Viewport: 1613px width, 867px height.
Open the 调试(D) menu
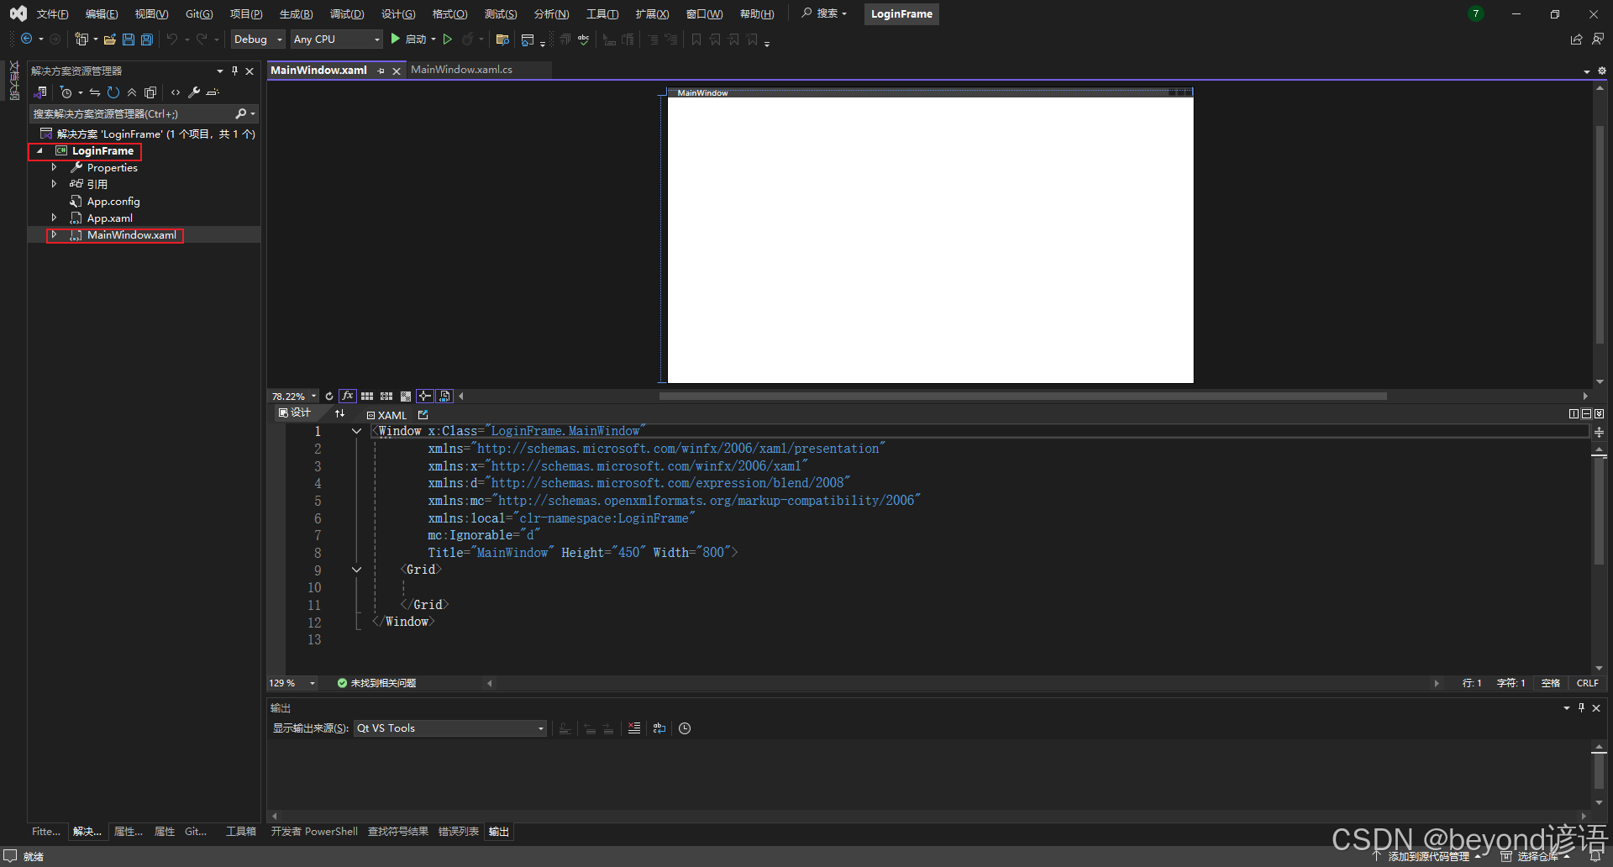point(347,14)
